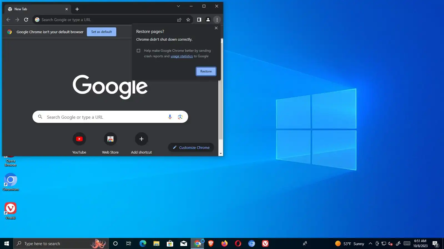The image size is (444, 249).
Task: Open the weather widget showing 53°F Sunny
Action: 350,243
